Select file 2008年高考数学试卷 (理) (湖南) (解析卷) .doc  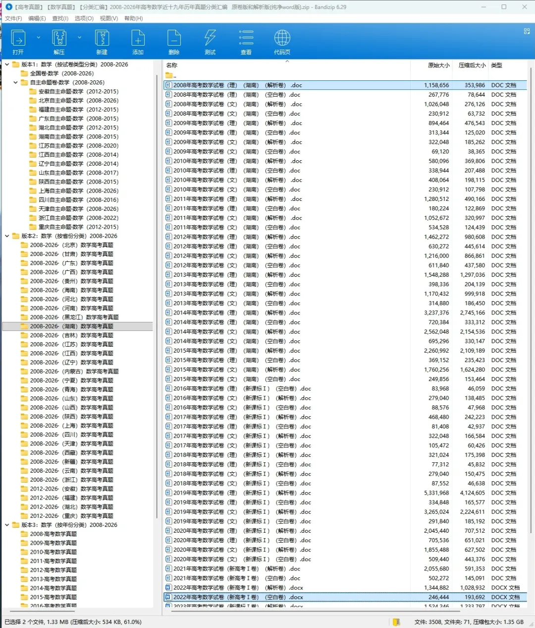(345, 85)
